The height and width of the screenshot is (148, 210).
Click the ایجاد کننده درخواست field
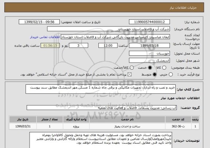click(x=116, y=37)
